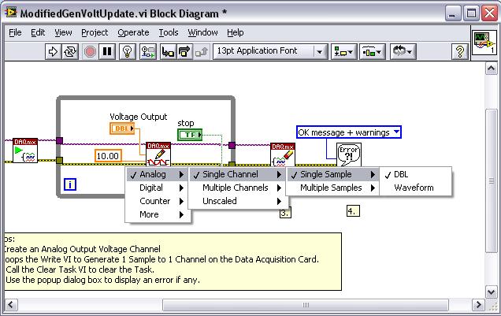The width and height of the screenshot is (501, 316).
Task: Toggle Retain Wire Values button
Action: pos(148,51)
